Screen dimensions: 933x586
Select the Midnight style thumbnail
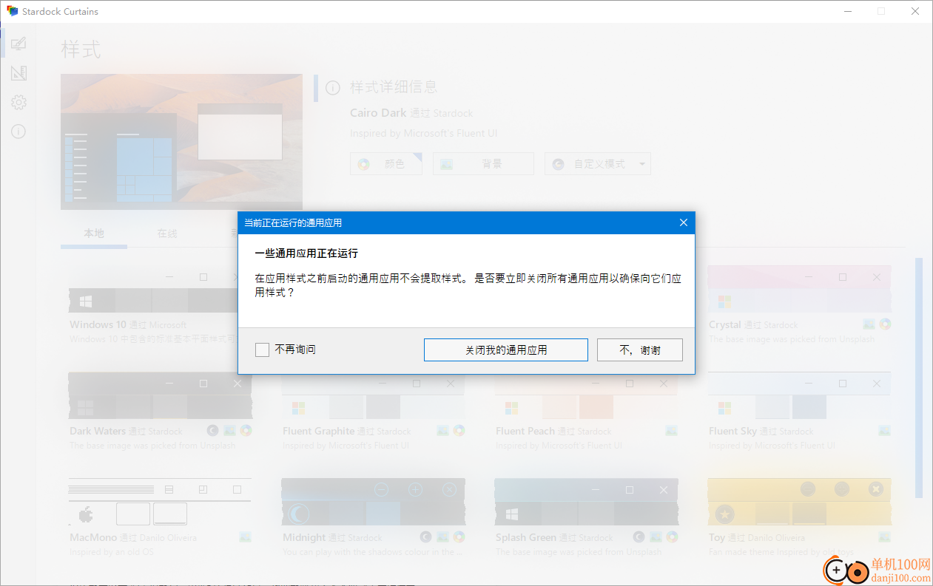pyautogui.click(x=373, y=502)
